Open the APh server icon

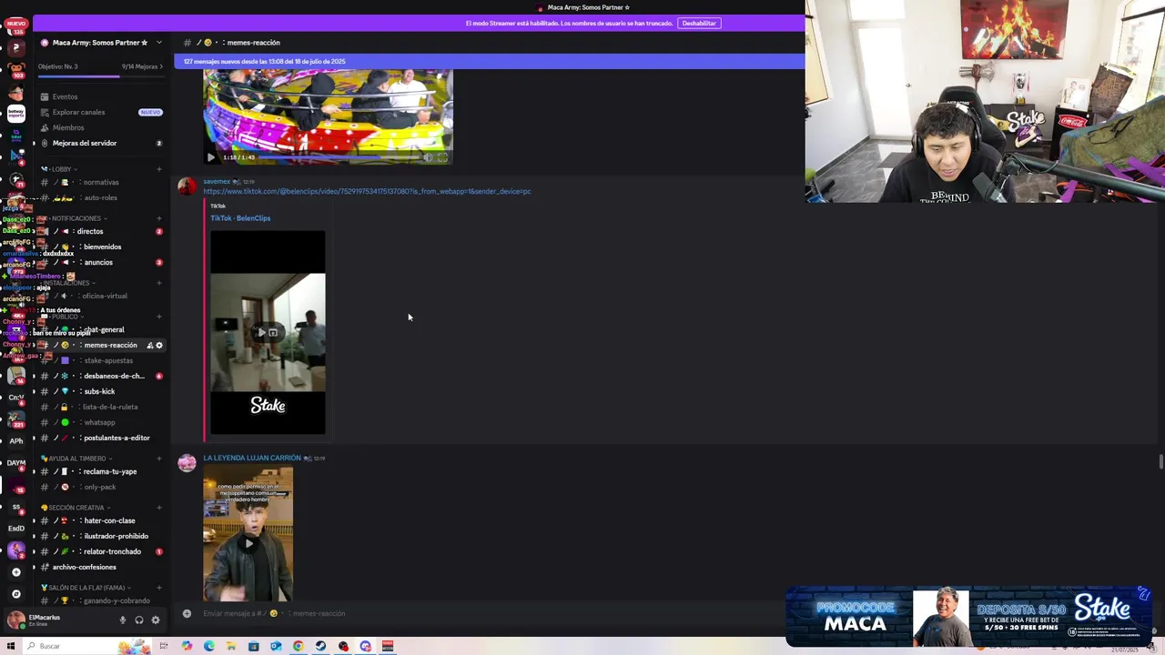pyautogui.click(x=15, y=441)
